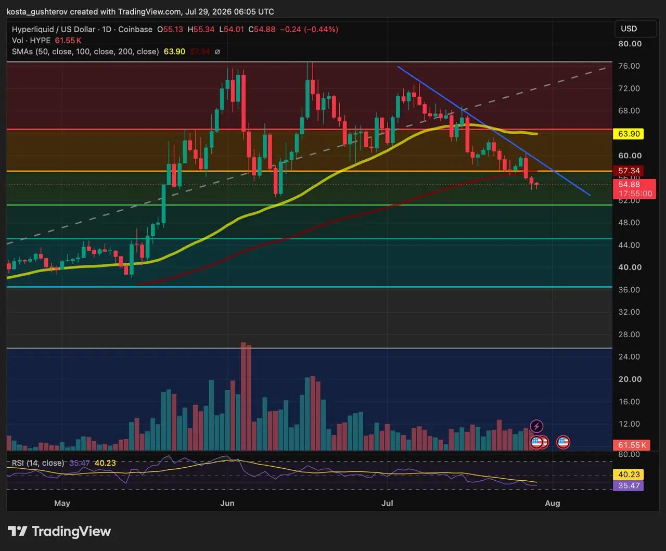Click the purple 35.47 RSI axis label
Viewport: 666px width, 551px height.
pos(629,485)
